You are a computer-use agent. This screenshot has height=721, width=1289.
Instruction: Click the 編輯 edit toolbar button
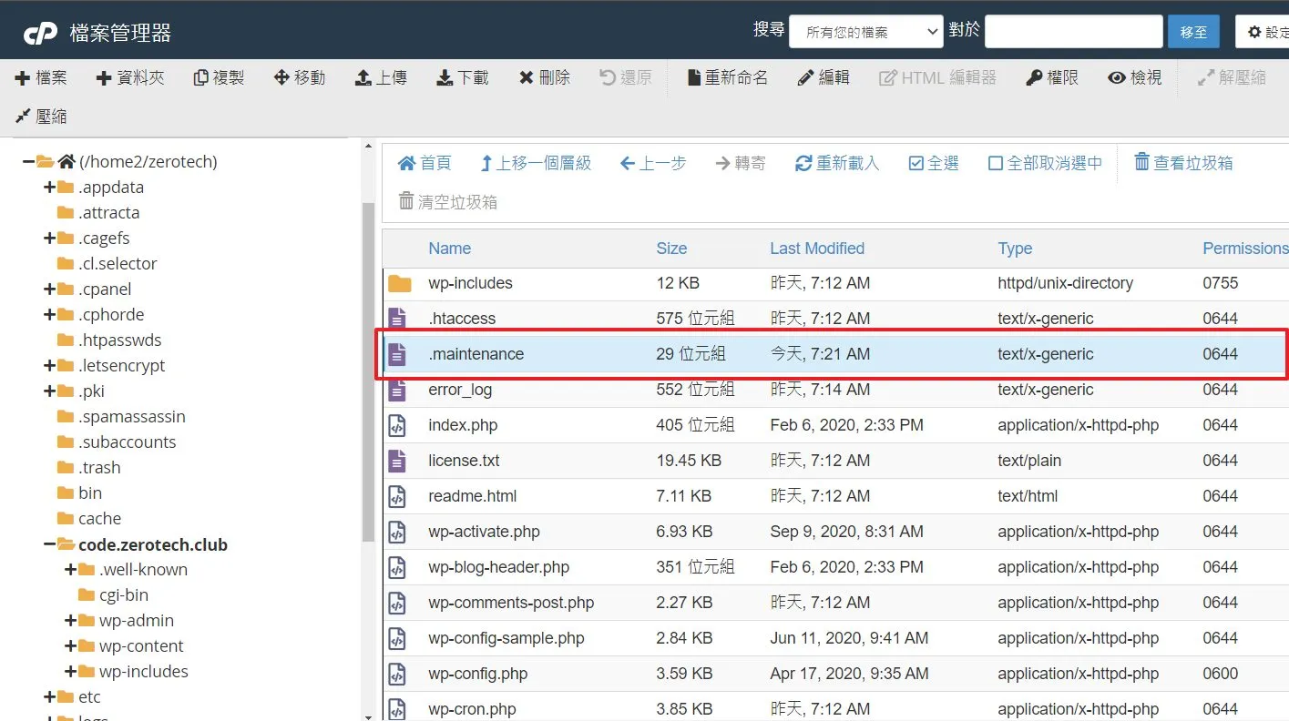(824, 78)
